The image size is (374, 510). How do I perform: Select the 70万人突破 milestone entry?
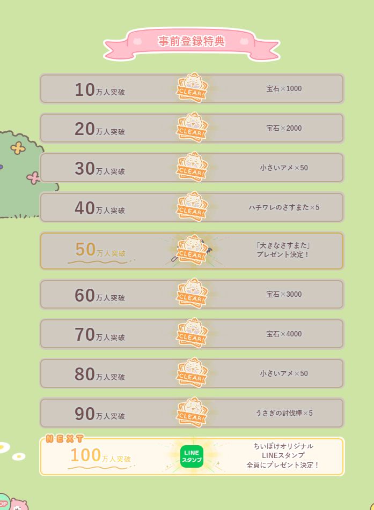coord(97,333)
